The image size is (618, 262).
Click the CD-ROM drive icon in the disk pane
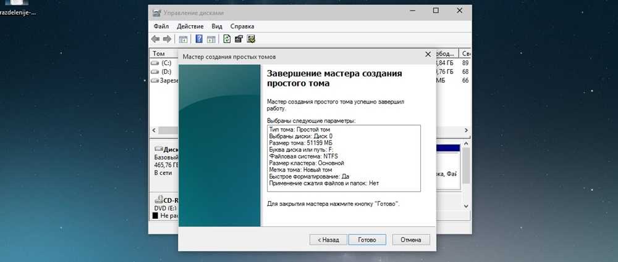click(158, 200)
